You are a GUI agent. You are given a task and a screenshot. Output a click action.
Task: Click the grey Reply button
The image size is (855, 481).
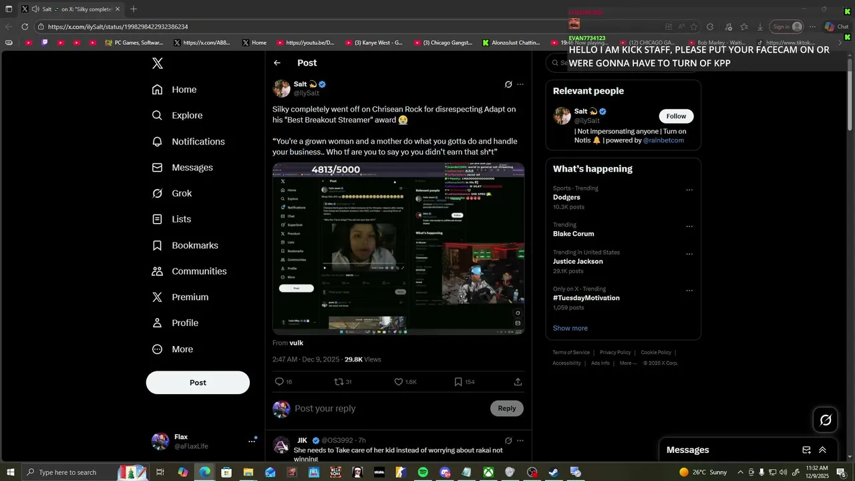(506, 409)
